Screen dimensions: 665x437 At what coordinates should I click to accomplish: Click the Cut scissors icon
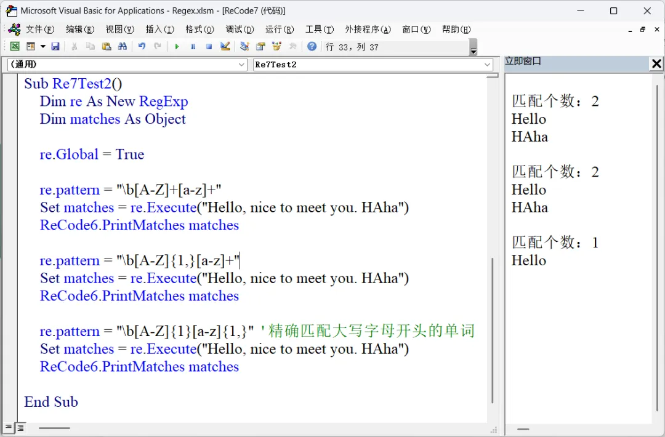point(75,46)
